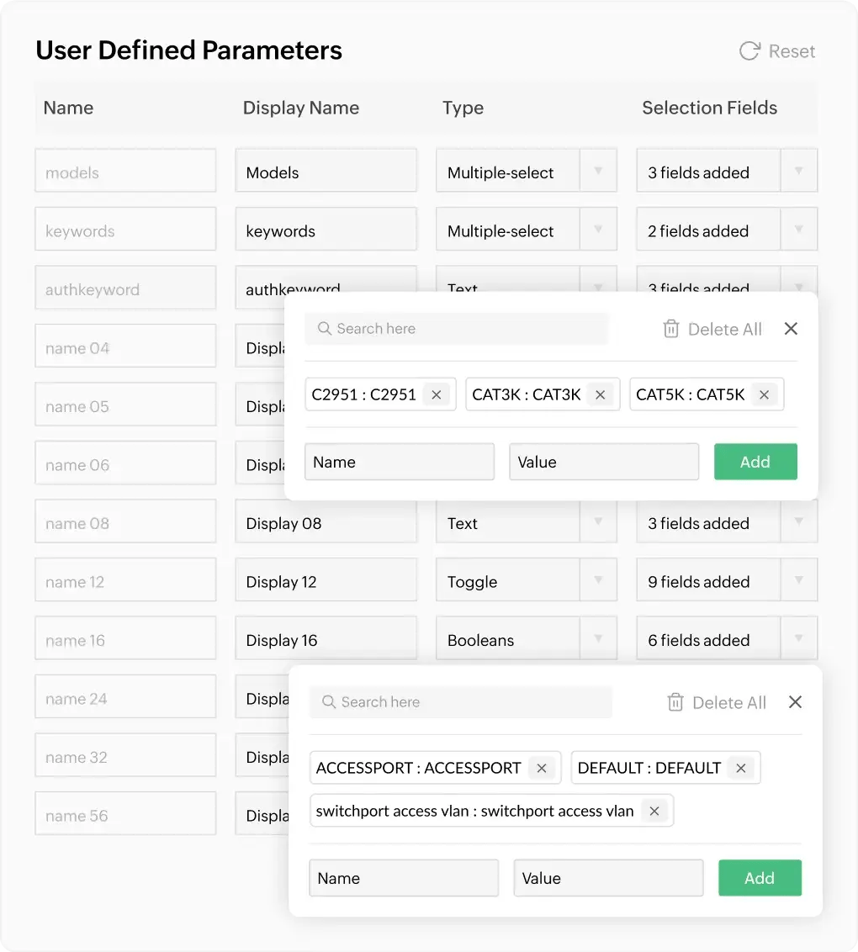
Task: Remove the switchport access vlan tag
Action: tap(654, 811)
